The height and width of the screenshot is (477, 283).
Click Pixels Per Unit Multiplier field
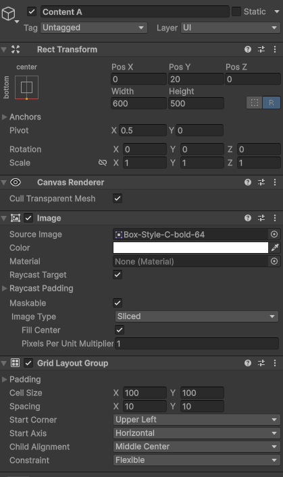(197, 344)
